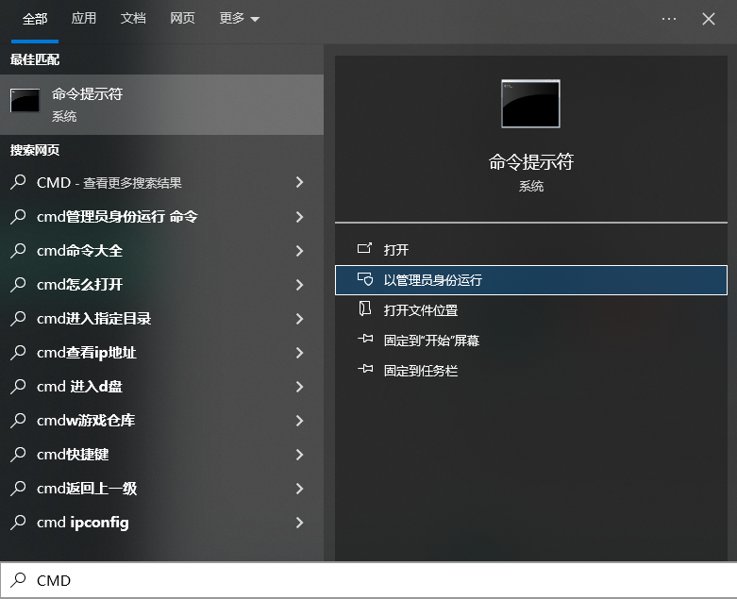Image resolution: width=737 pixels, height=599 pixels.
Task: Expand chevron next to cmd ipconfig
Action: pyautogui.click(x=299, y=523)
